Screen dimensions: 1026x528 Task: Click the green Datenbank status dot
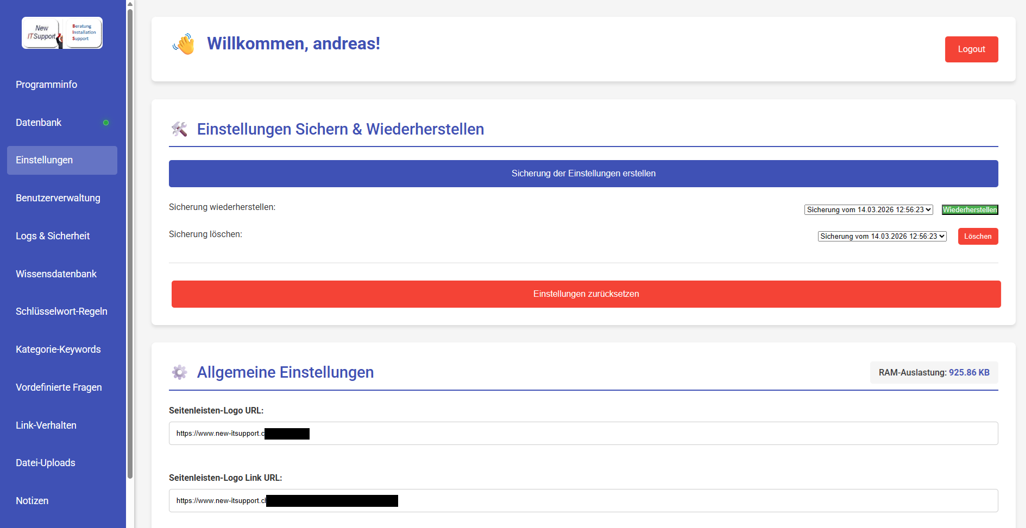[106, 123]
